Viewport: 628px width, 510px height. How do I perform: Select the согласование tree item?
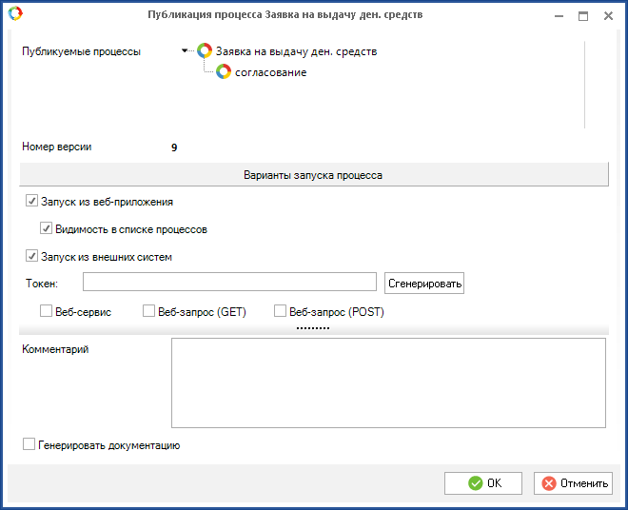pos(271,72)
